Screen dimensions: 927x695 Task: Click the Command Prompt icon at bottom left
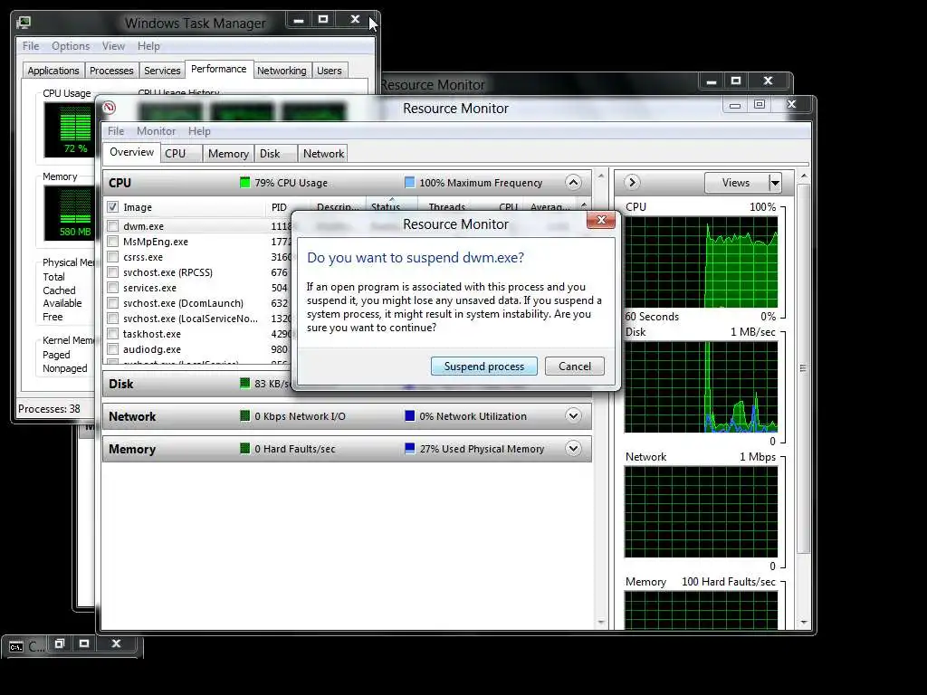pyautogui.click(x=16, y=647)
